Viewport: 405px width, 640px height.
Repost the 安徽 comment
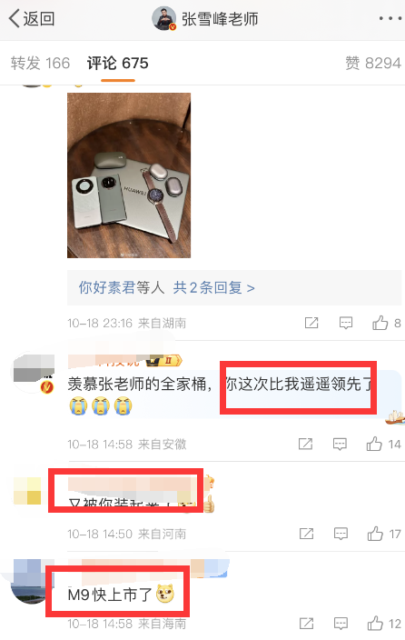(305, 444)
